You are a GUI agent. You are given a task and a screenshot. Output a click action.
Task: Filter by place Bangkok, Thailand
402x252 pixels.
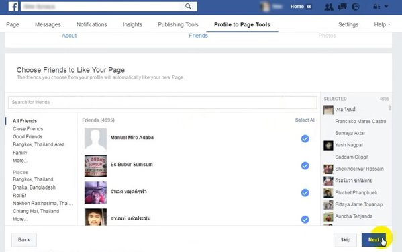click(33, 179)
